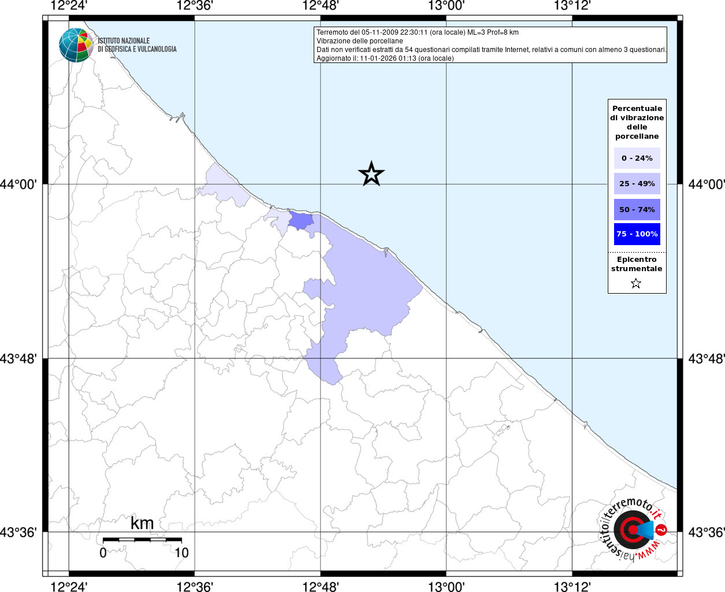This screenshot has width=725, height=592.
Task: Select the 50 - 74% legend swatch
Action: (x=637, y=209)
